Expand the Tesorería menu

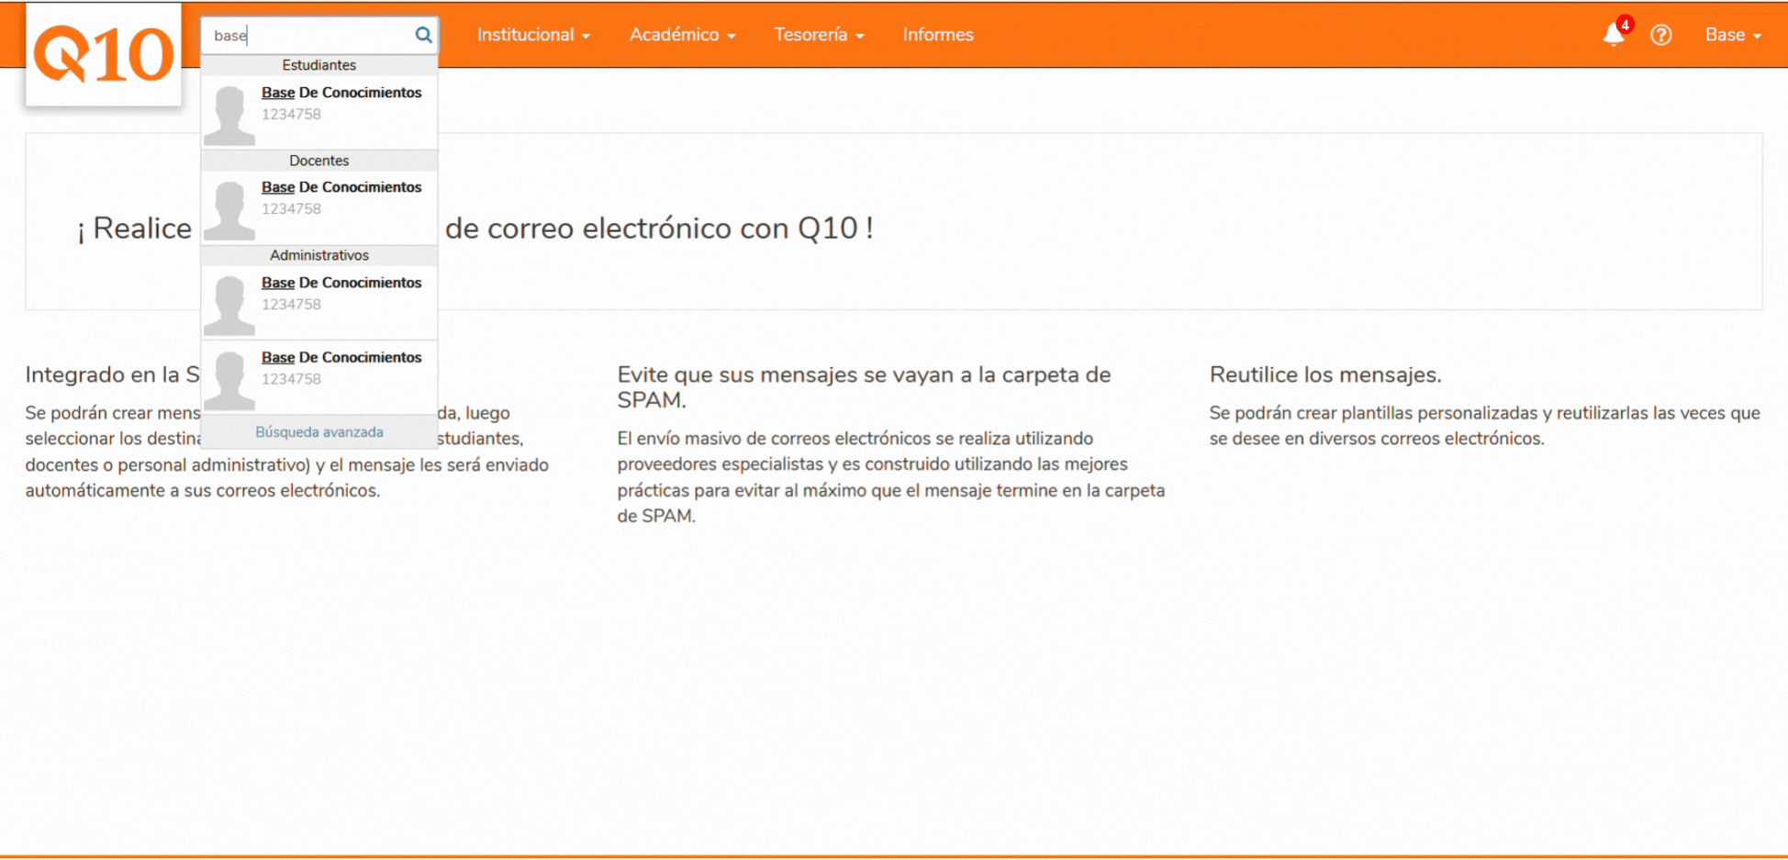(819, 35)
